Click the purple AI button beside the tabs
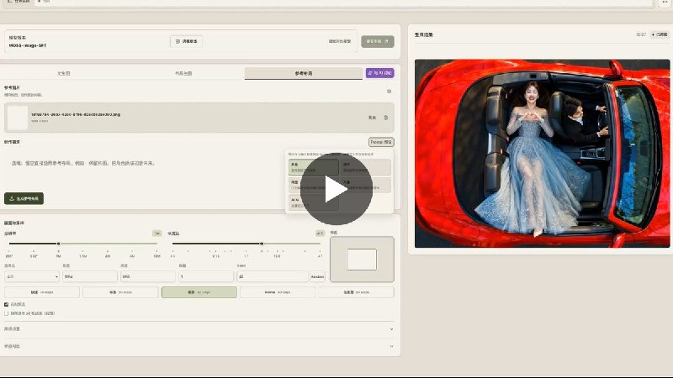Image resolution: width=673 pixels, height=378 pixels. point(380,73)
